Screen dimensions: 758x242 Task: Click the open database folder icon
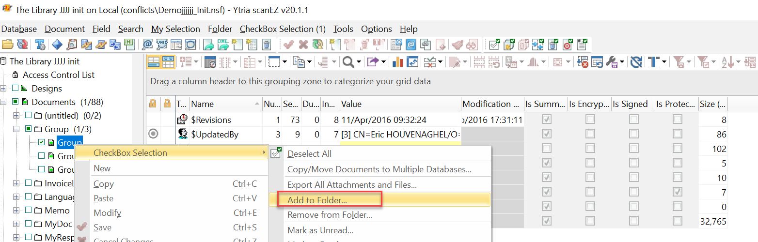(7, 45)
